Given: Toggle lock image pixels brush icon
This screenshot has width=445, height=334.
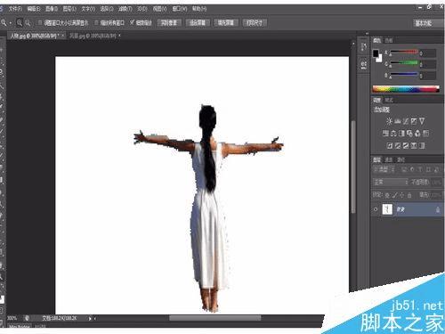Looking at the screenshot, I should click(x=394, y=195).
